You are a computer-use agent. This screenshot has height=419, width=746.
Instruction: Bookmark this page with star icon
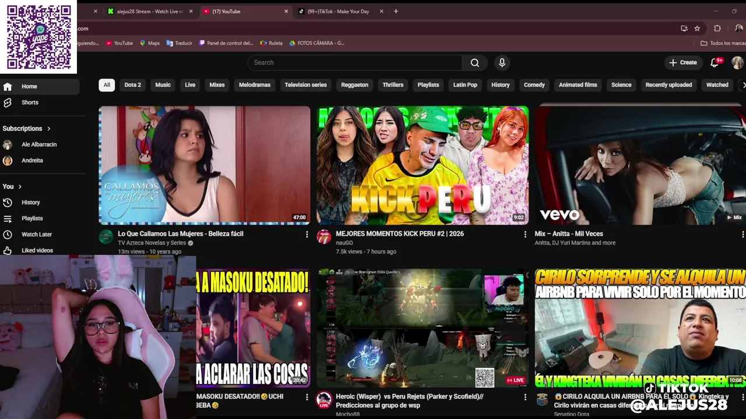pyautogui.click(x=697, y=29)
